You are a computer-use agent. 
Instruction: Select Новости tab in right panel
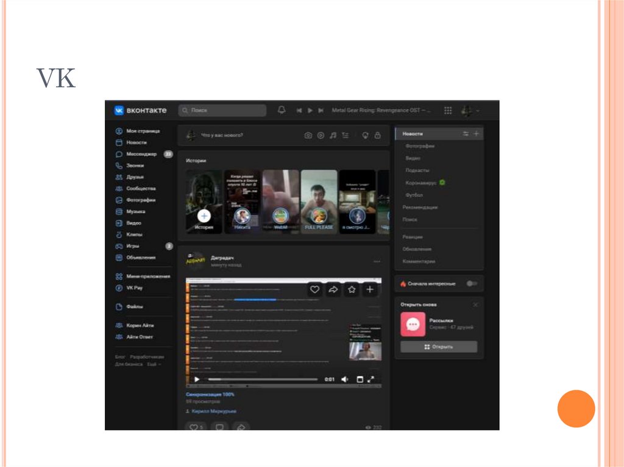[x=413, y=134]
